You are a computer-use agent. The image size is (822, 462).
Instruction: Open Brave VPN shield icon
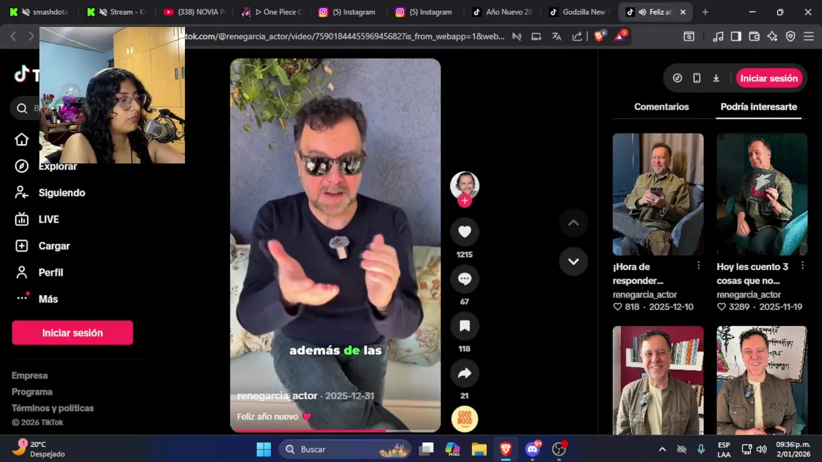791,37
